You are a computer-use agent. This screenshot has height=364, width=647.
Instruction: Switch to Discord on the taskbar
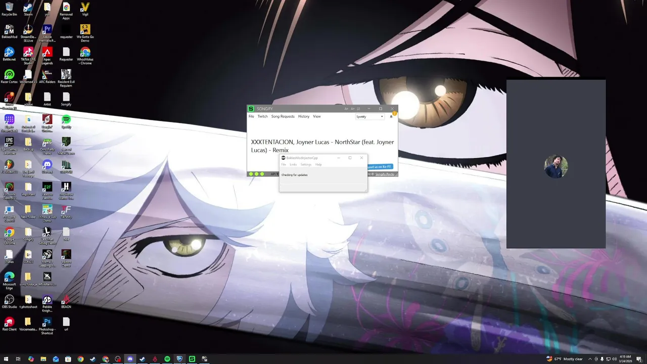click(x=130, y=359)
